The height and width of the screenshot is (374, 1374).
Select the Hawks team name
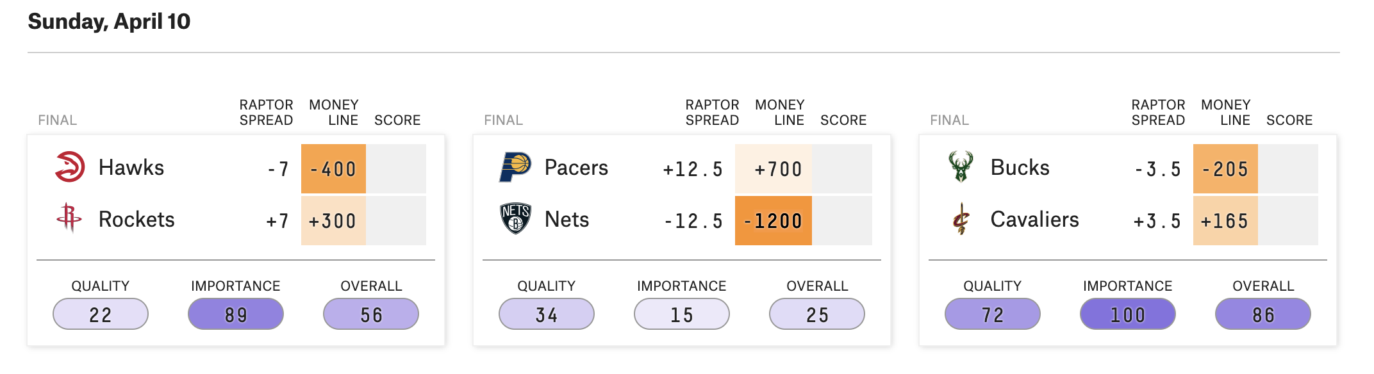[131, 168]
